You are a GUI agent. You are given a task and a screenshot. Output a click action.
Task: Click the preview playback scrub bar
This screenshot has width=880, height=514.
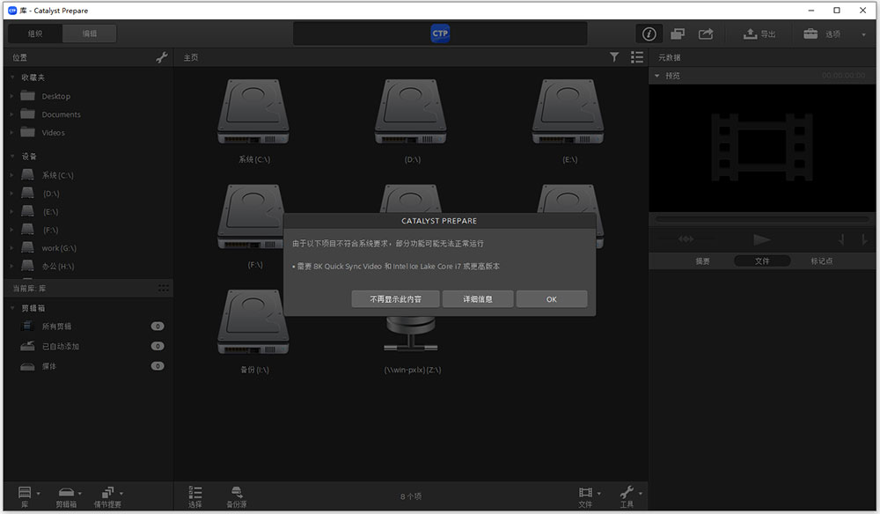(x=762, y=219)
